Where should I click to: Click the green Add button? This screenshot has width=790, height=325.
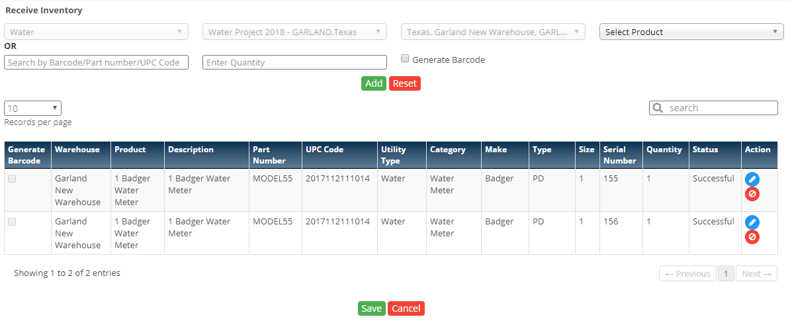point(374,83)
